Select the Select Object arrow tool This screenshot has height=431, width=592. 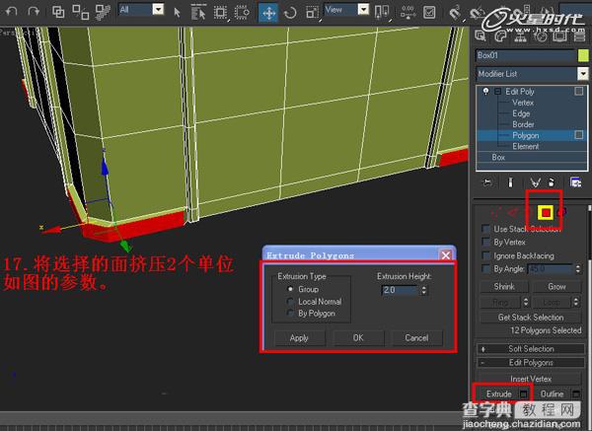point(177,13)
